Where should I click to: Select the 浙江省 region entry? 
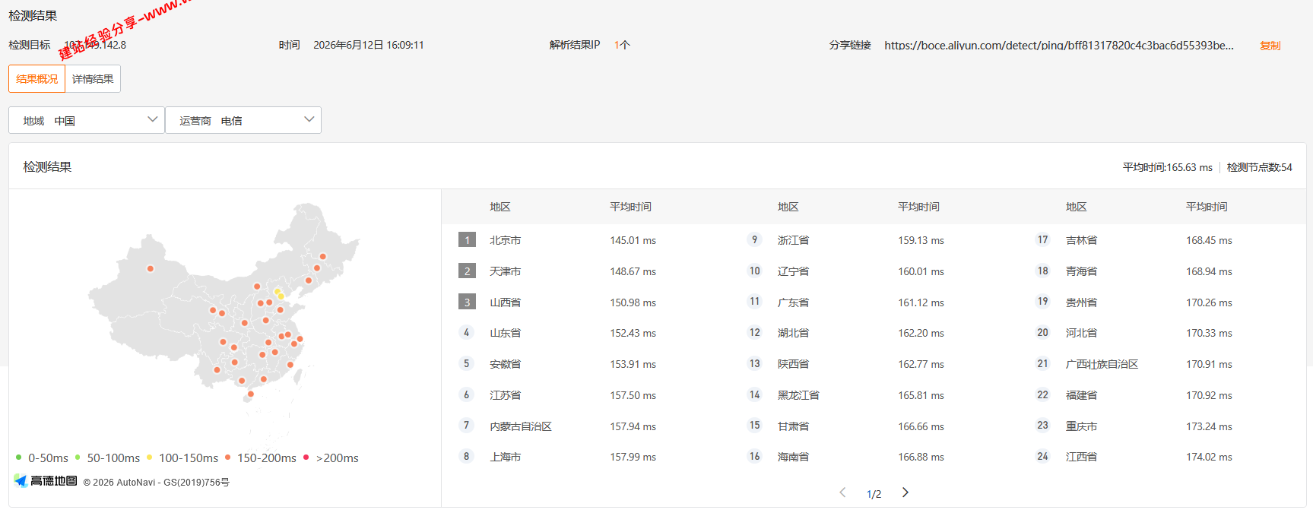point(793,240)
